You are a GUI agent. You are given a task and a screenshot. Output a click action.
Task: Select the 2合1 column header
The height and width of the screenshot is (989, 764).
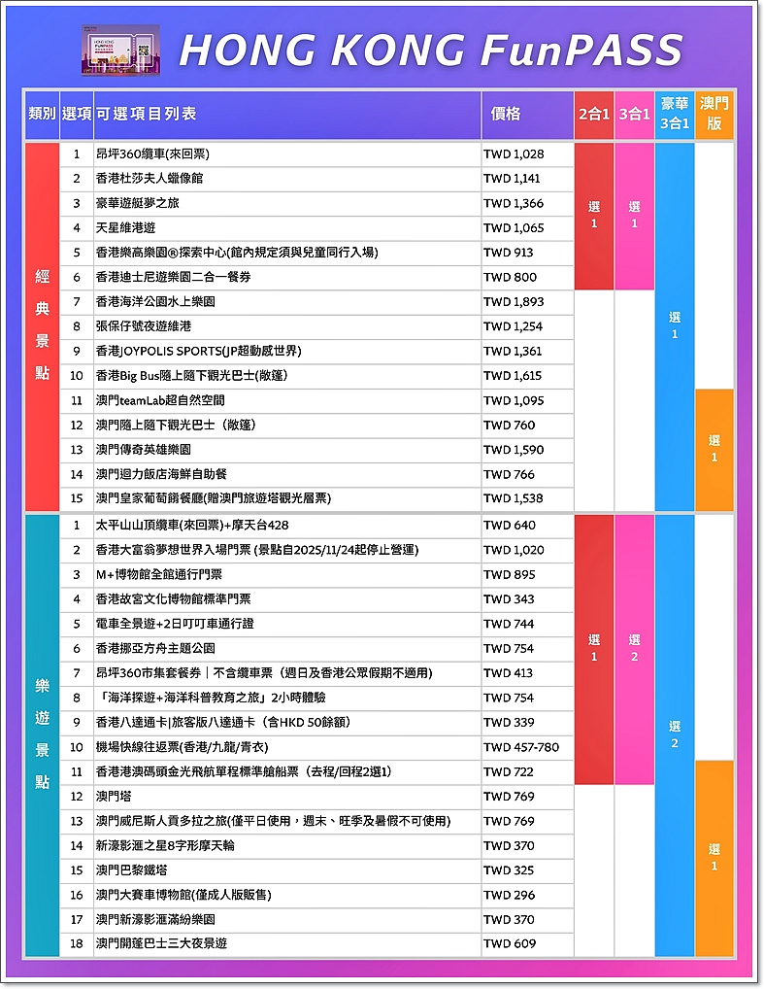(x=593, y=114)
